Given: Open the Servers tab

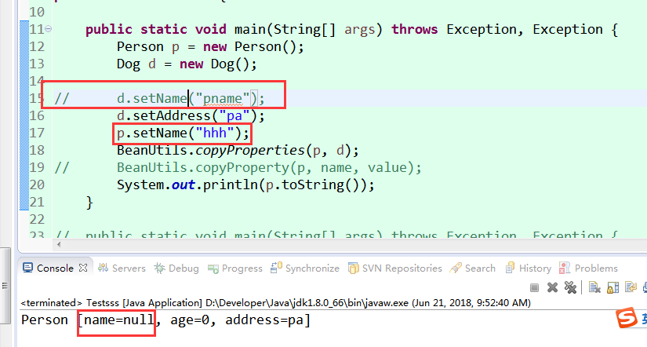Looking at the screenshot, I should [x=122, y=268].
